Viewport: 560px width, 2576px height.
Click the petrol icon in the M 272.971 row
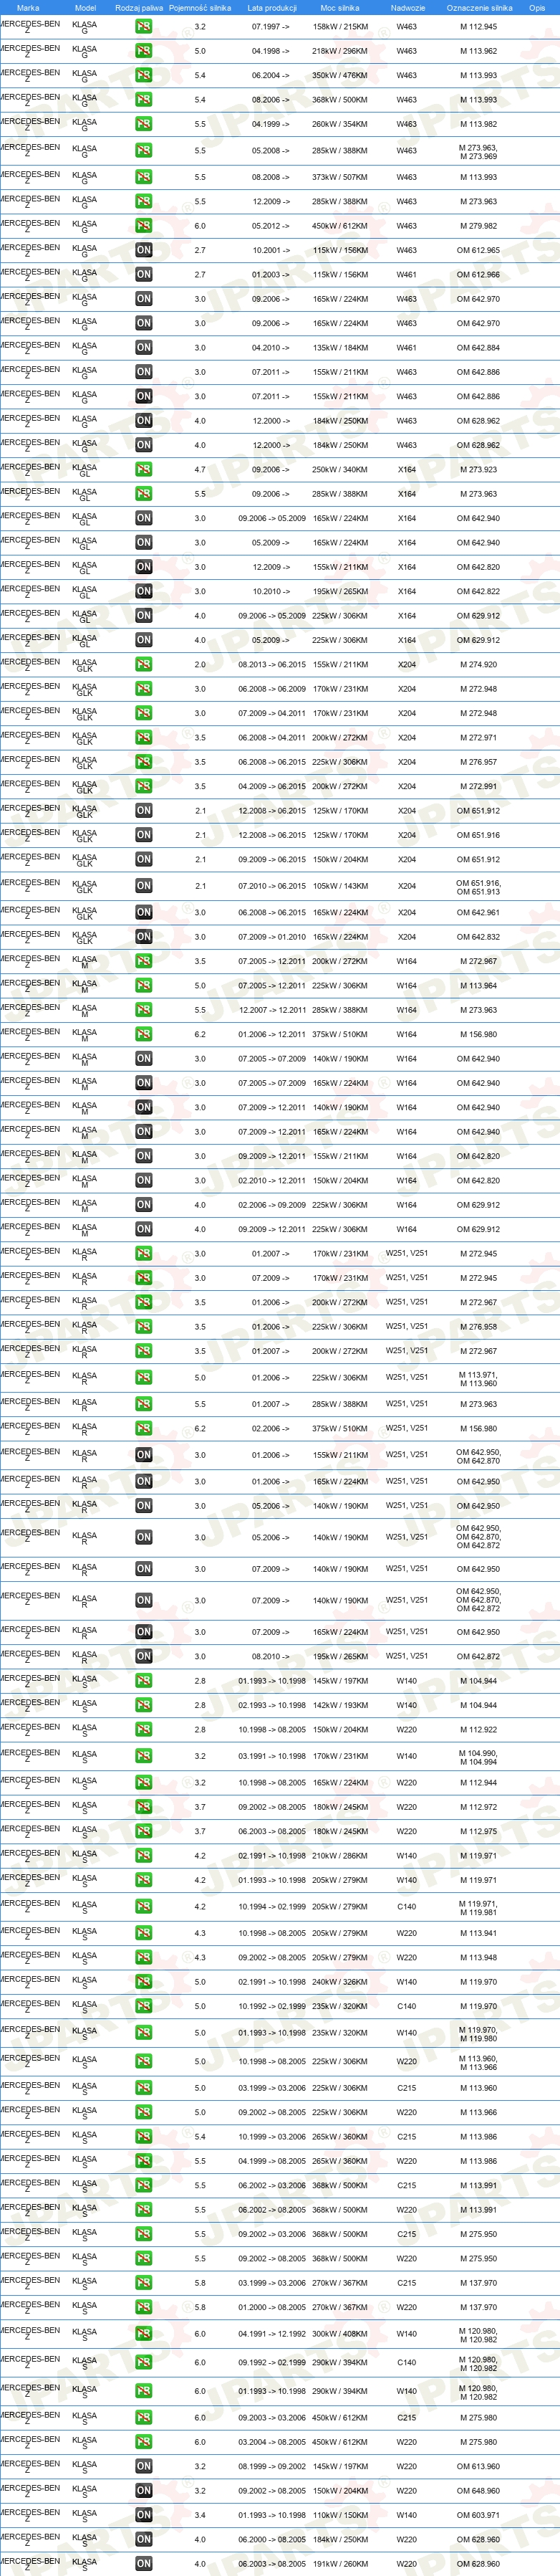(x=144, y=738)
